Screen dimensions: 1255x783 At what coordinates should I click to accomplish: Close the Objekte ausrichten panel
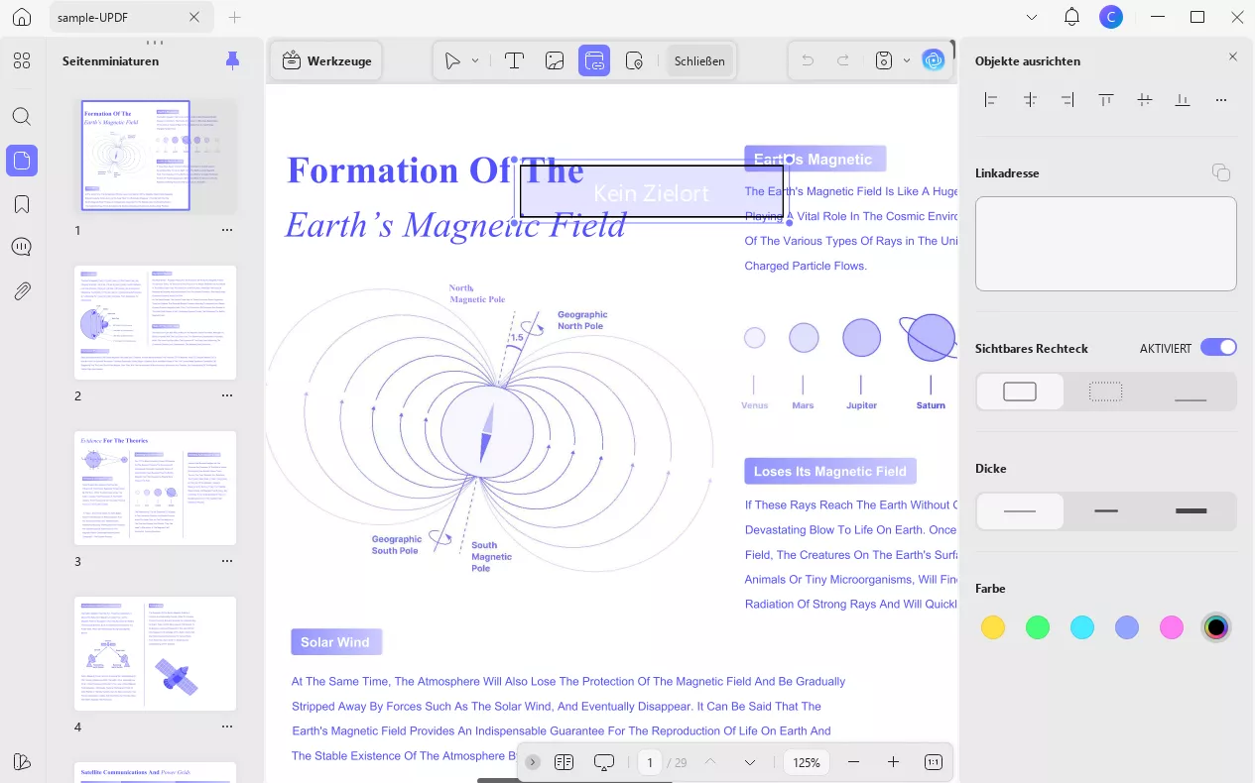[1233, 56]
